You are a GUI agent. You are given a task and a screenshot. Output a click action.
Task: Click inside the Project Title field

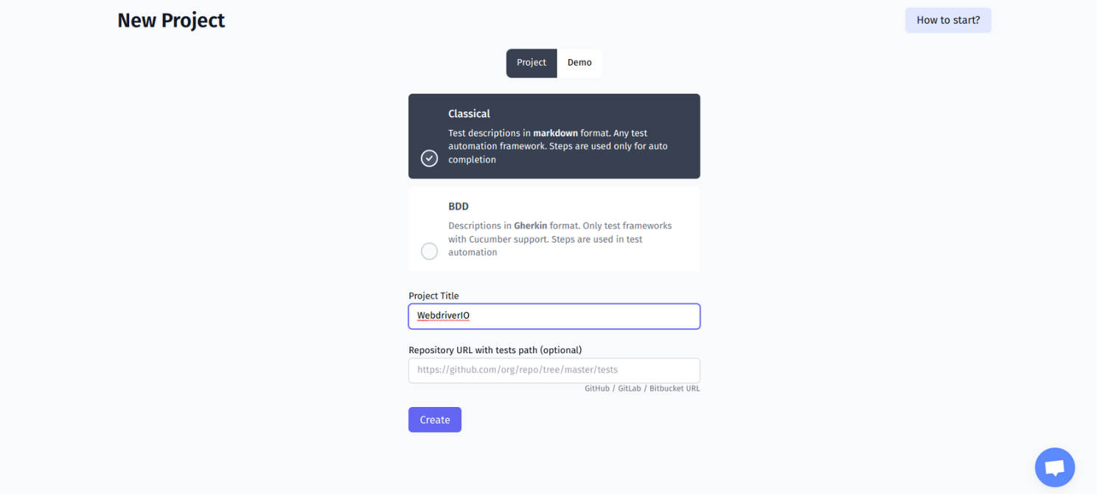pos(554,316)
